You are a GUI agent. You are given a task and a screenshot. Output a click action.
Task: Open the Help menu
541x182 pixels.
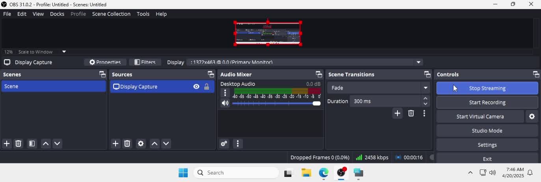161,14
